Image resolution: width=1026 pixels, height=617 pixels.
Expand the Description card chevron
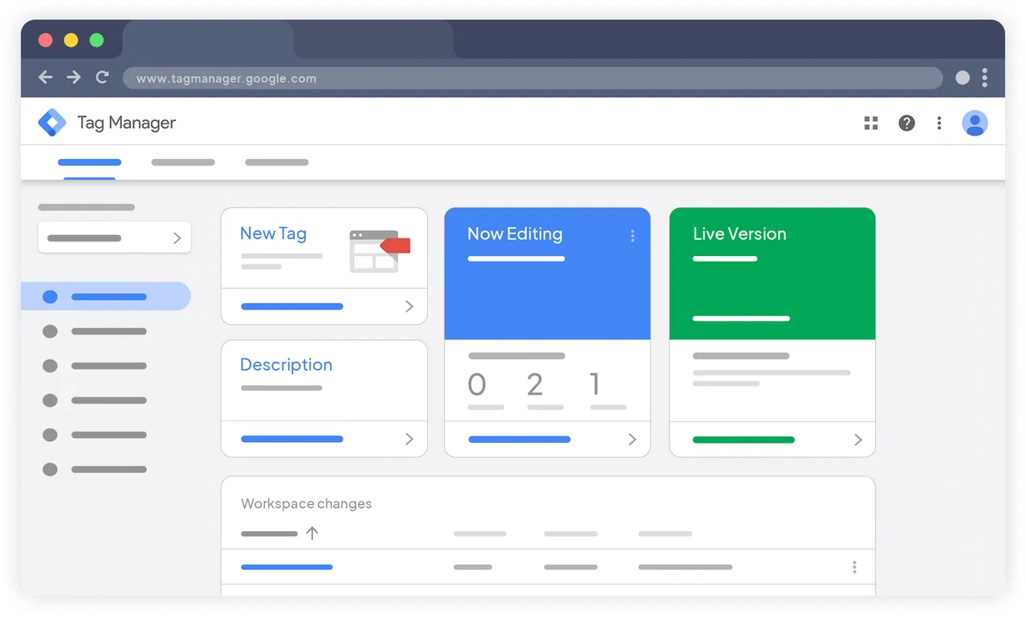point(409,439)
